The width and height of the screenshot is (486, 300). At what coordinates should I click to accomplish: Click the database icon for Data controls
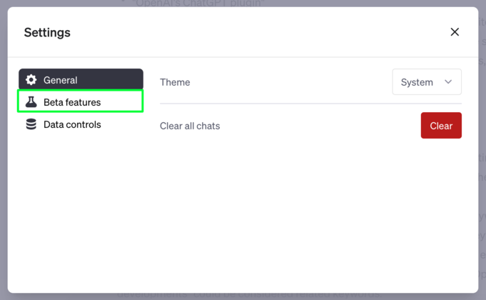pyautogui.click(x=31, y=124)
